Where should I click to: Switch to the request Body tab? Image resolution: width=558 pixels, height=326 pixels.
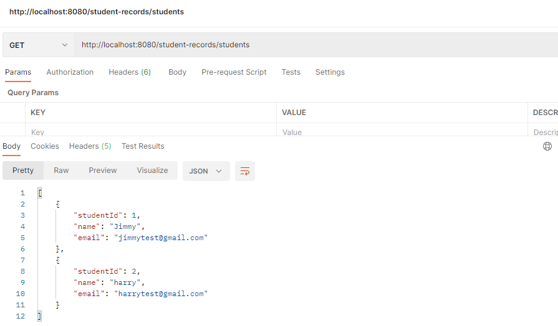[x=177, y=72]
